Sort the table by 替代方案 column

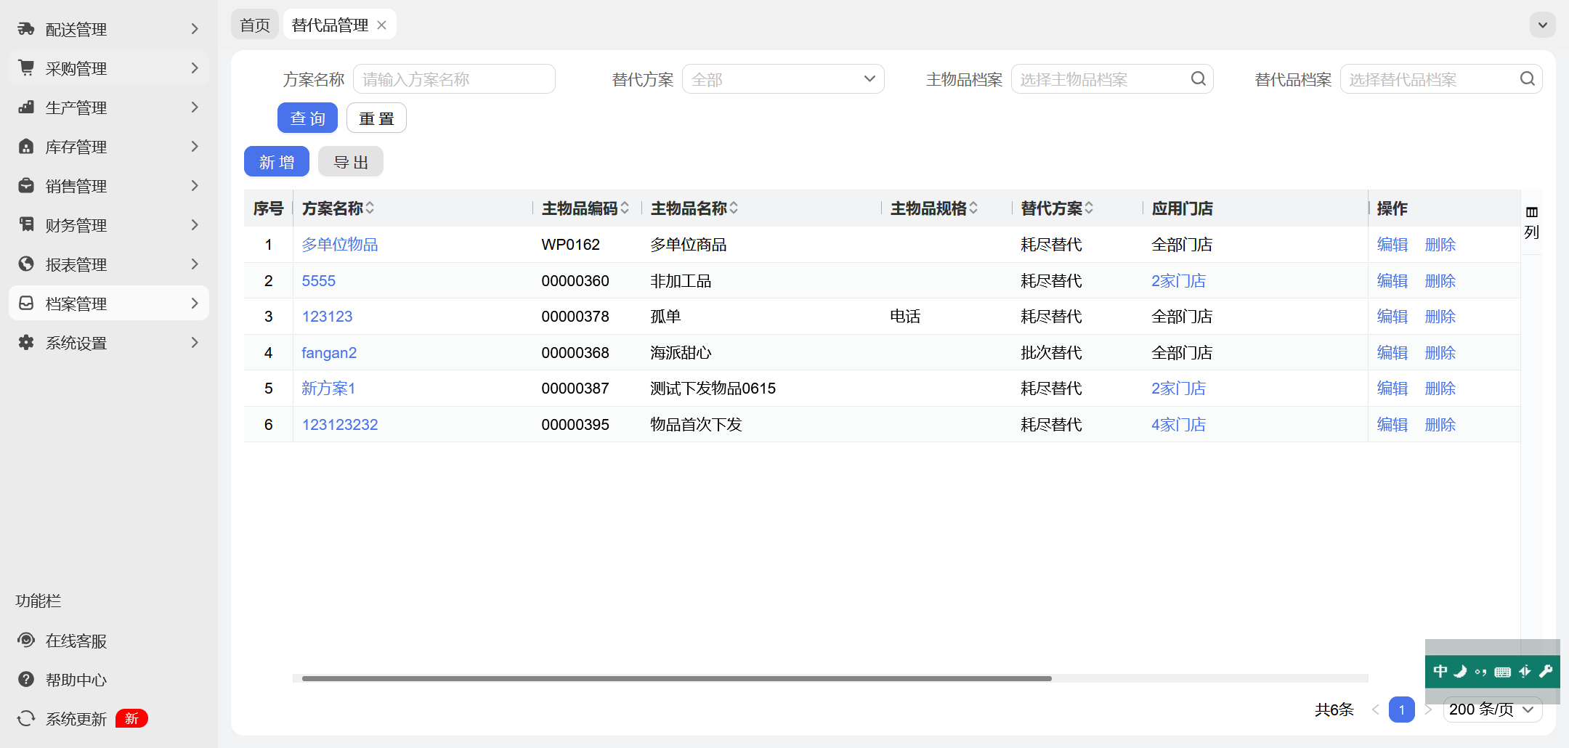coord(1089,208)
